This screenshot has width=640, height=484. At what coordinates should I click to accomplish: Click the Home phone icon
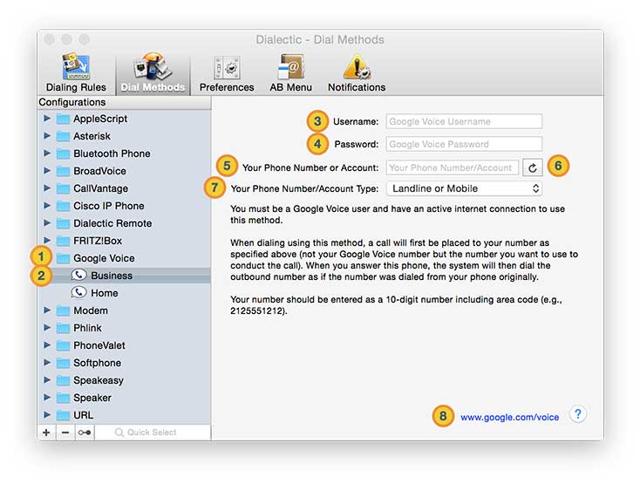point(78,293)
